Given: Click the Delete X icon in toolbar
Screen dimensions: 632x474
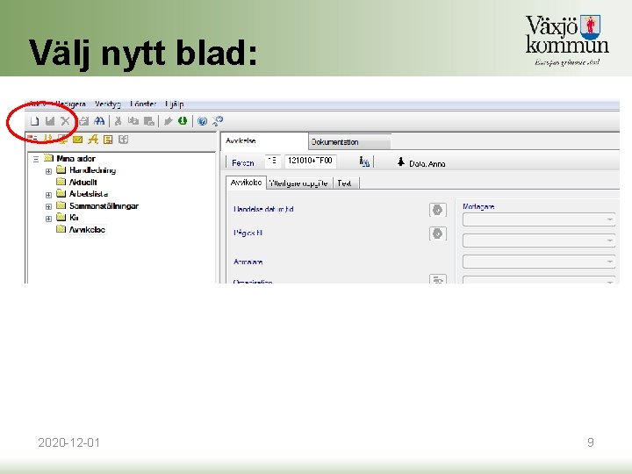Looking at the screenshot, I should [x=65, y=121].
